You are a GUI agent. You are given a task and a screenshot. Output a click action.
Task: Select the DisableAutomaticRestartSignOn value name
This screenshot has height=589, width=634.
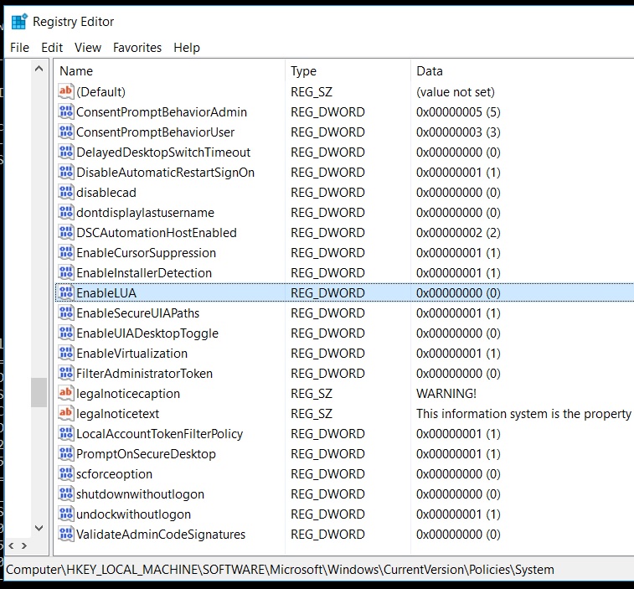point(165,173)
